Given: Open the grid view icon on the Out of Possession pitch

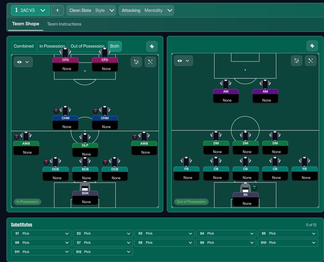Looking at the screenshot, I should point(296,61).
